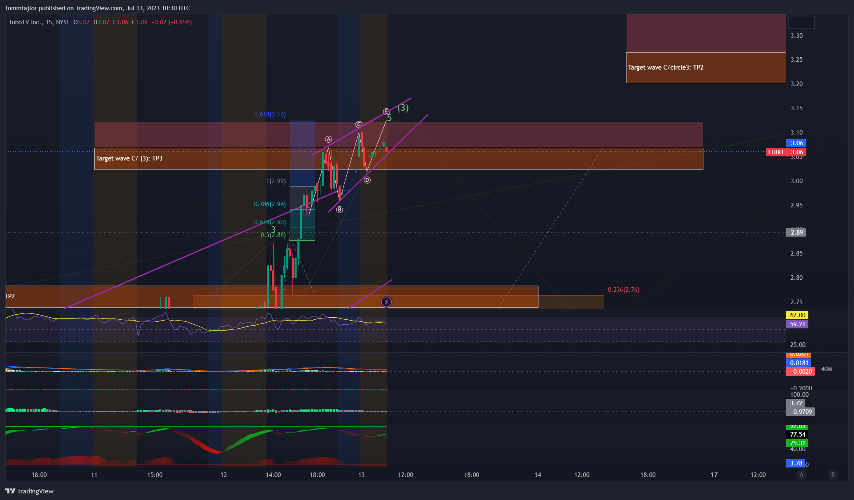The image size is (854, 500).
Task: Click the purple lightning bolt event icon
Action: click(386, 302)
